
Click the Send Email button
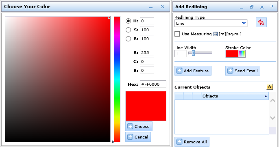[243, 71]
